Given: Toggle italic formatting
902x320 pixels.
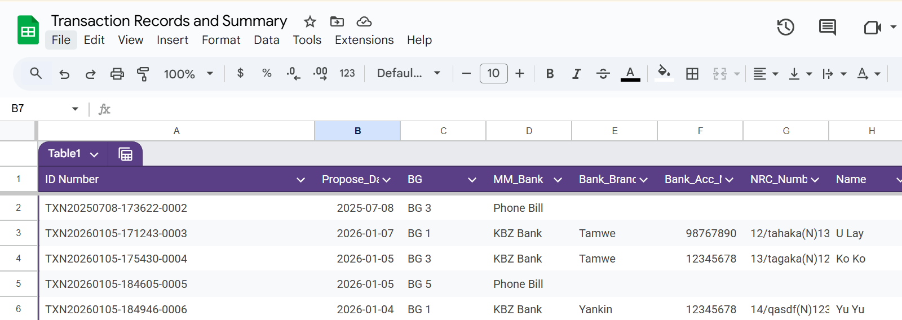Looking at the screenshot, I should coord(576,74).
